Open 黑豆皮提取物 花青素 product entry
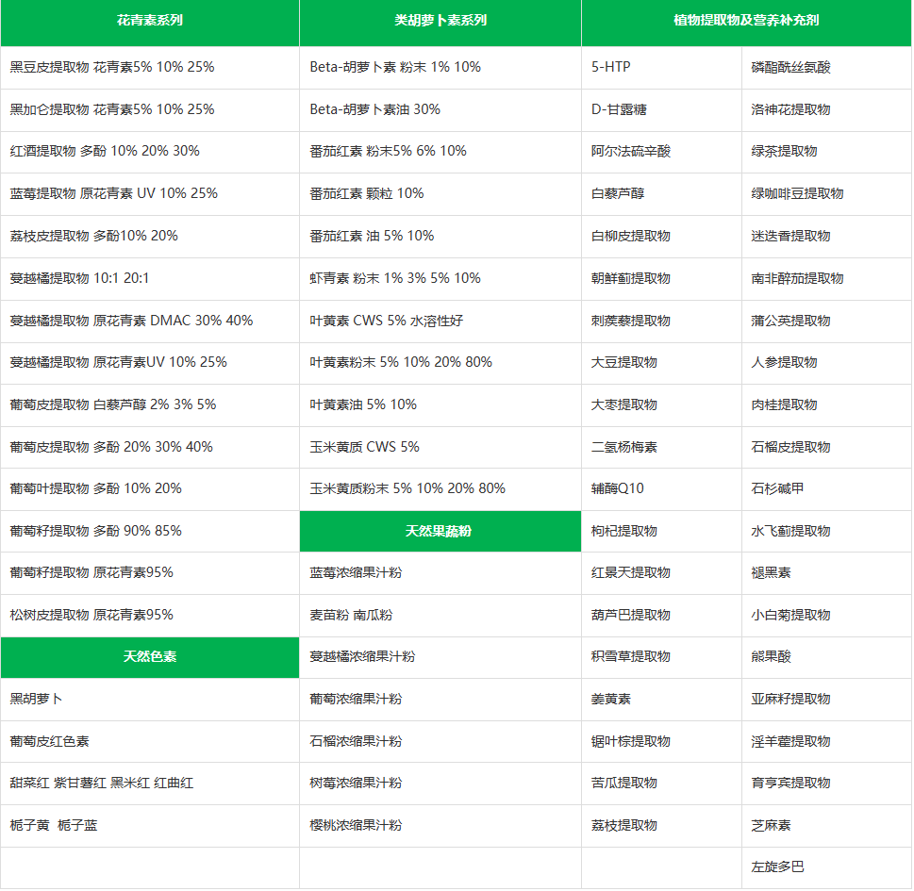Screen dimensions: 914x891 click(112, 68)
